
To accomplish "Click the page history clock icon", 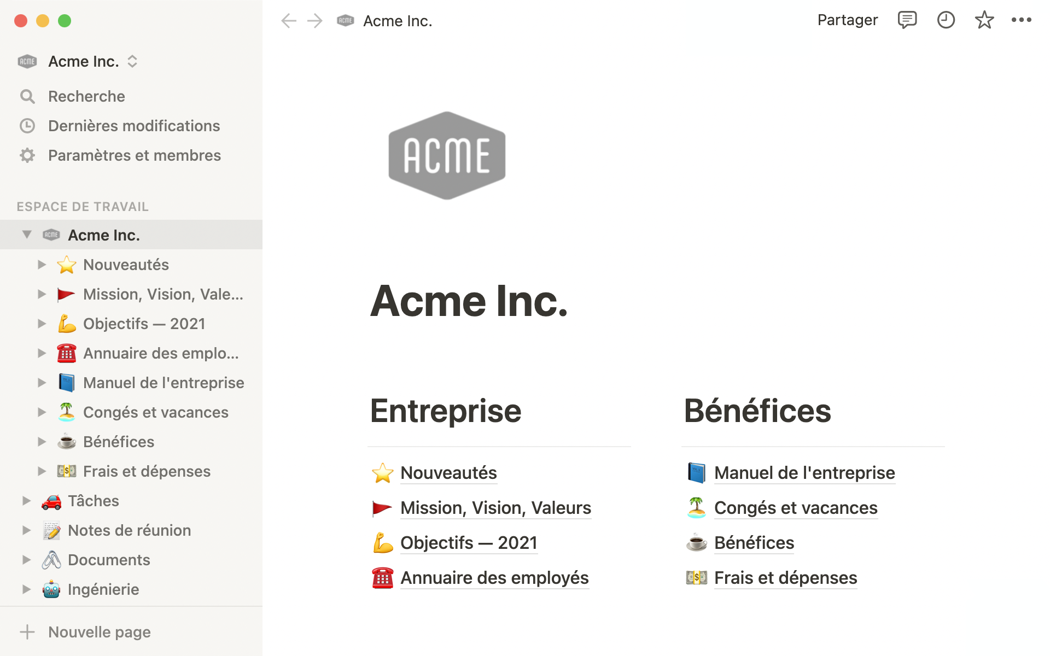I will (x=946, y=20).
